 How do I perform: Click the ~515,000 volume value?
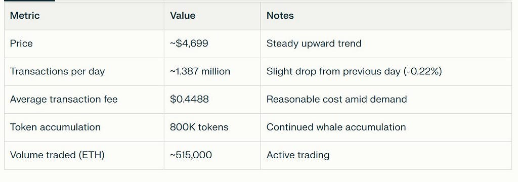click(x=191, y=155)
